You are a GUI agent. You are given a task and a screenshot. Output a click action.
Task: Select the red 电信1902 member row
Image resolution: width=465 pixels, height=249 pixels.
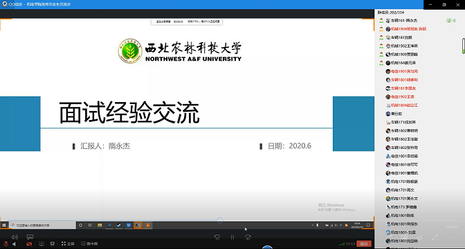(418, 97)
